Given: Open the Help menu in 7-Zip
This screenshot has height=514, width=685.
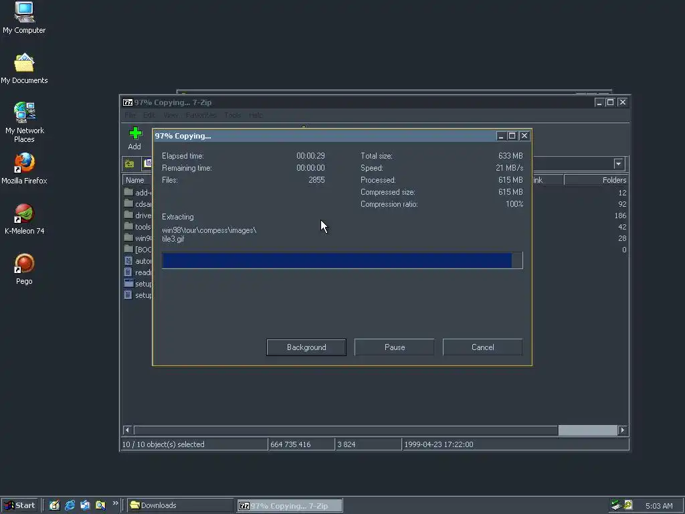Looking at the screenshot, I should click(x=256, y=115).
